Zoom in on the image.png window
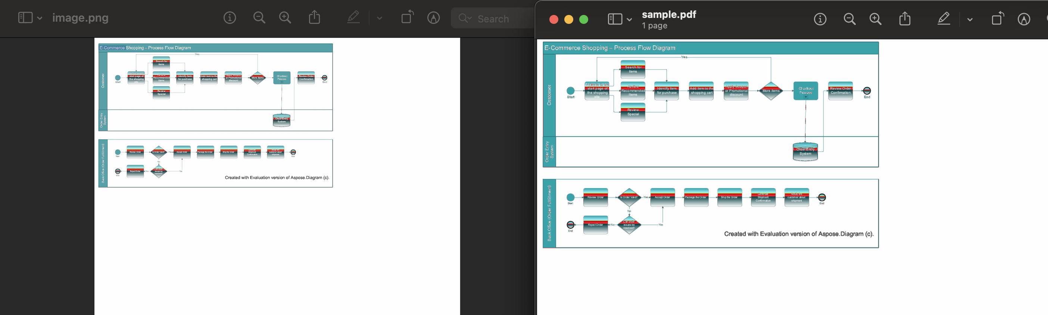This screenshot has width=1048, height=315. pyautogui.click(x=285, y=18)
